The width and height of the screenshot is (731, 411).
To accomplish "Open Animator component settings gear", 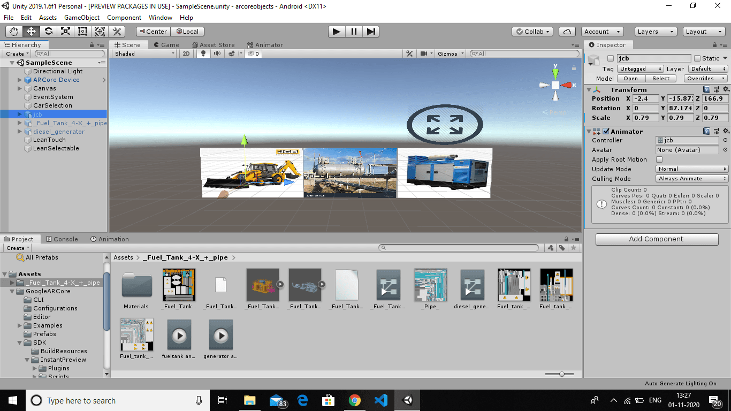I will tap(726, 131).
